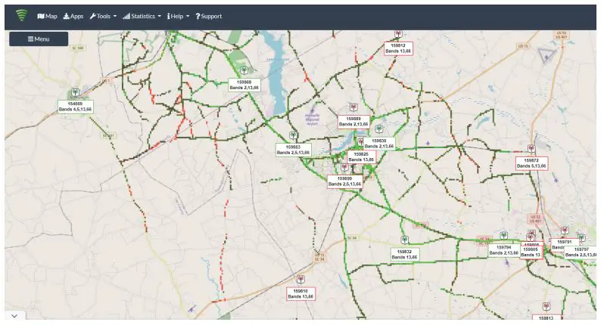Click the 159797 tower label
Image resolution: width=601 pixels, height=325 pixels.
tap(581, 252)
